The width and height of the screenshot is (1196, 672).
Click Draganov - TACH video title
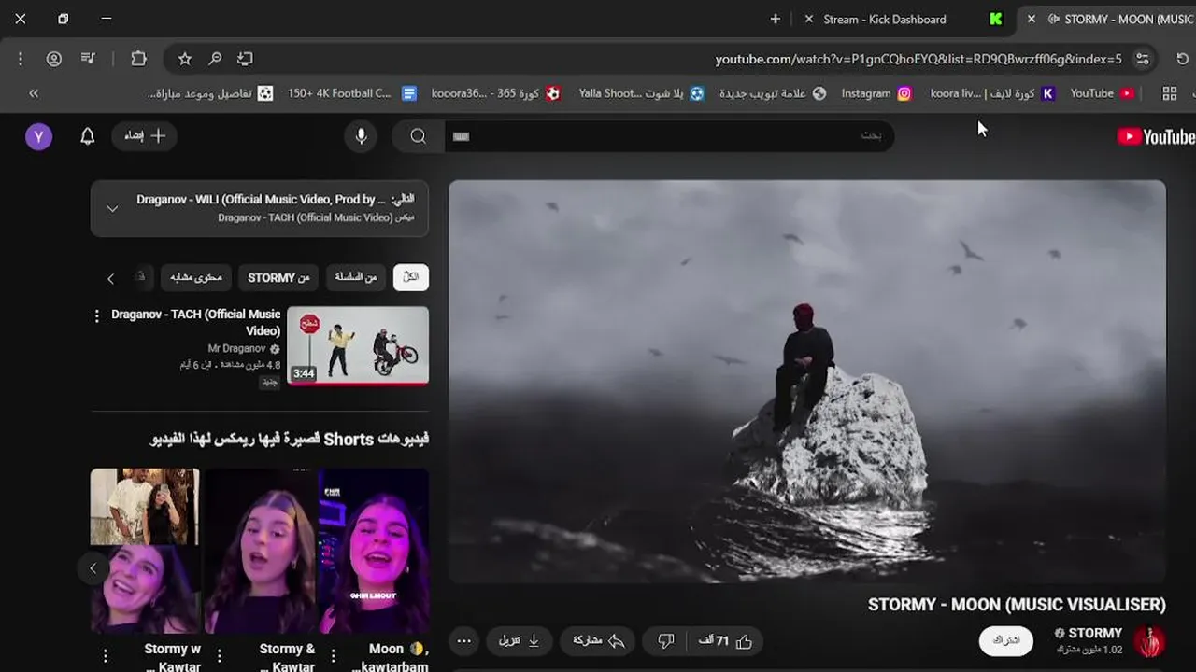[x=195, y=322]
